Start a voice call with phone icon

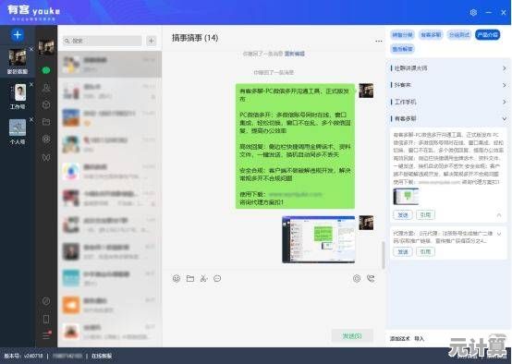pyautogui.click(x=371, y=278)
